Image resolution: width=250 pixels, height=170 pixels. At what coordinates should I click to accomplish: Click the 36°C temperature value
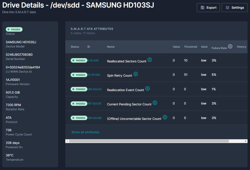9,155
